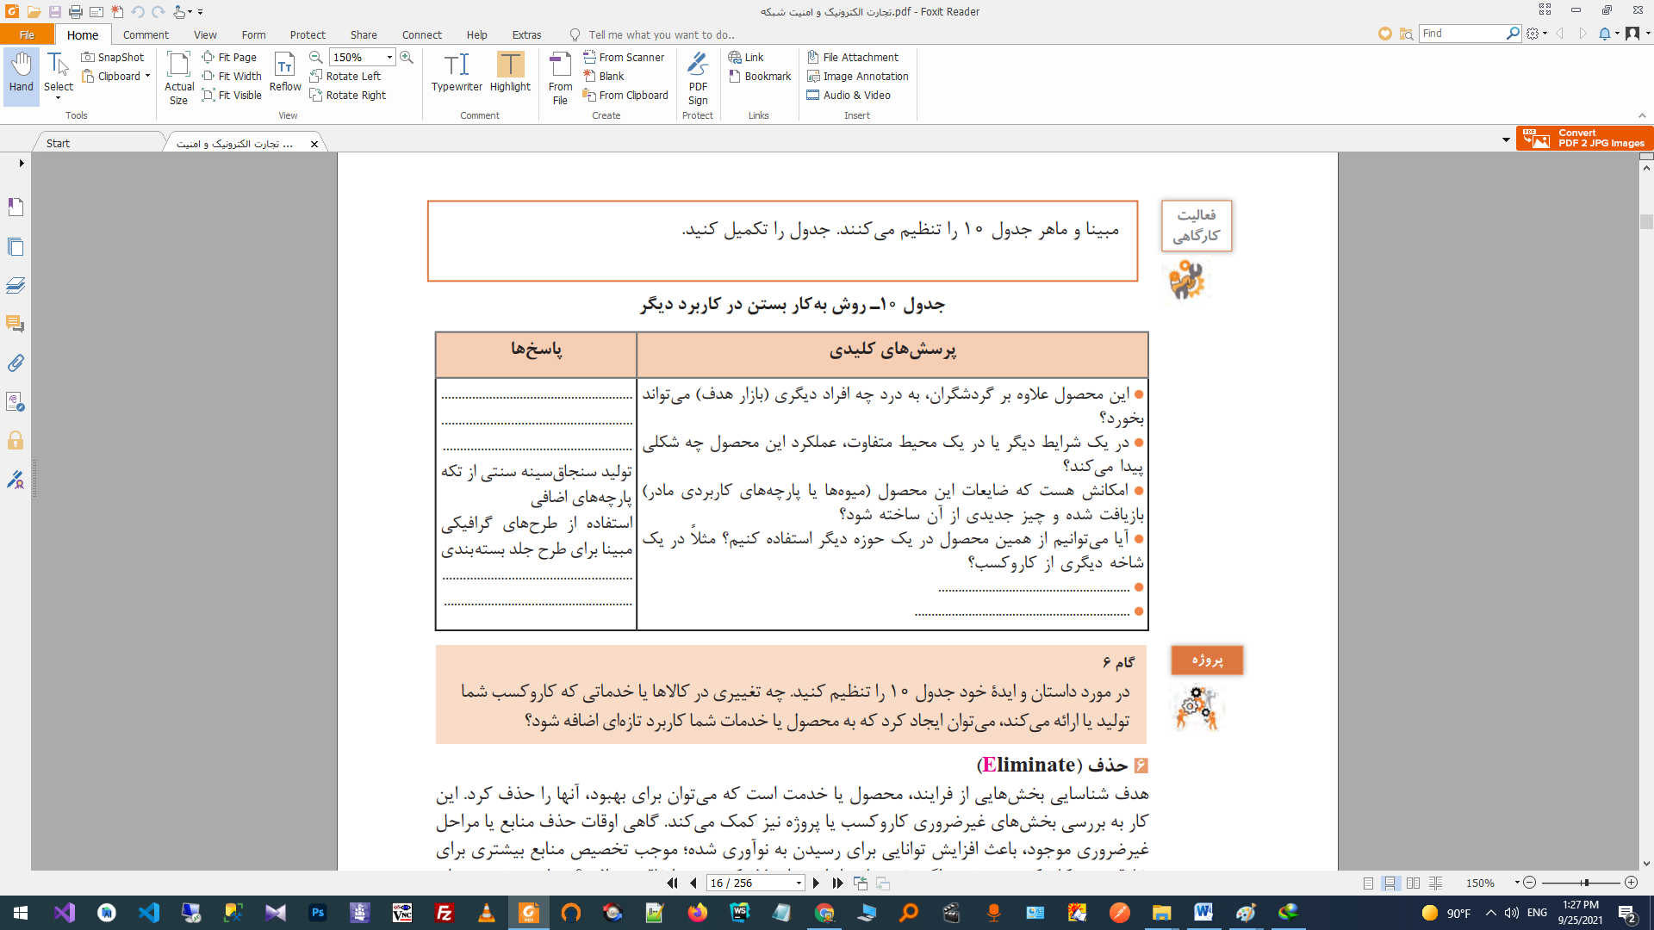Collapse the ribbon with chevron

1641,115
